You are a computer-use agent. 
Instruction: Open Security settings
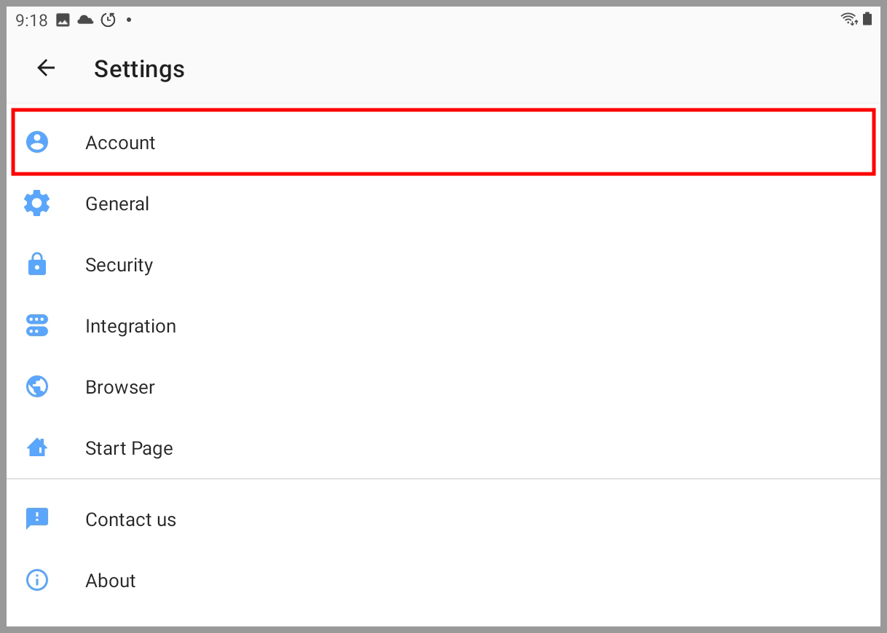pos(444,265)
